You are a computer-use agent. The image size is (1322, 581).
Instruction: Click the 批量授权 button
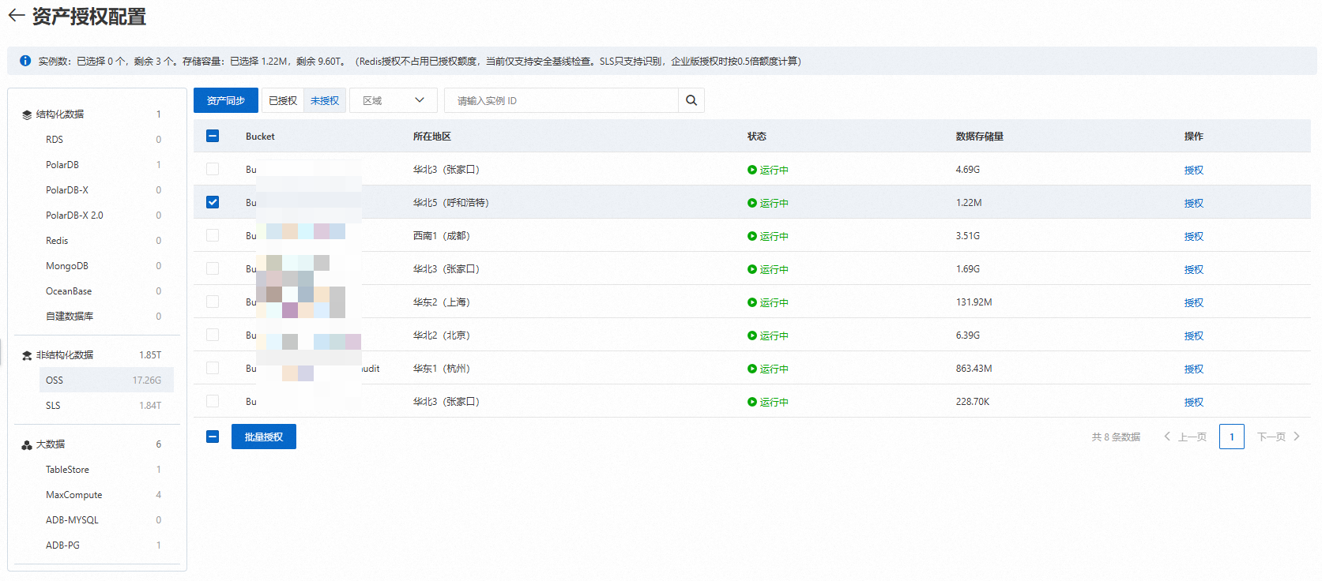264,437
